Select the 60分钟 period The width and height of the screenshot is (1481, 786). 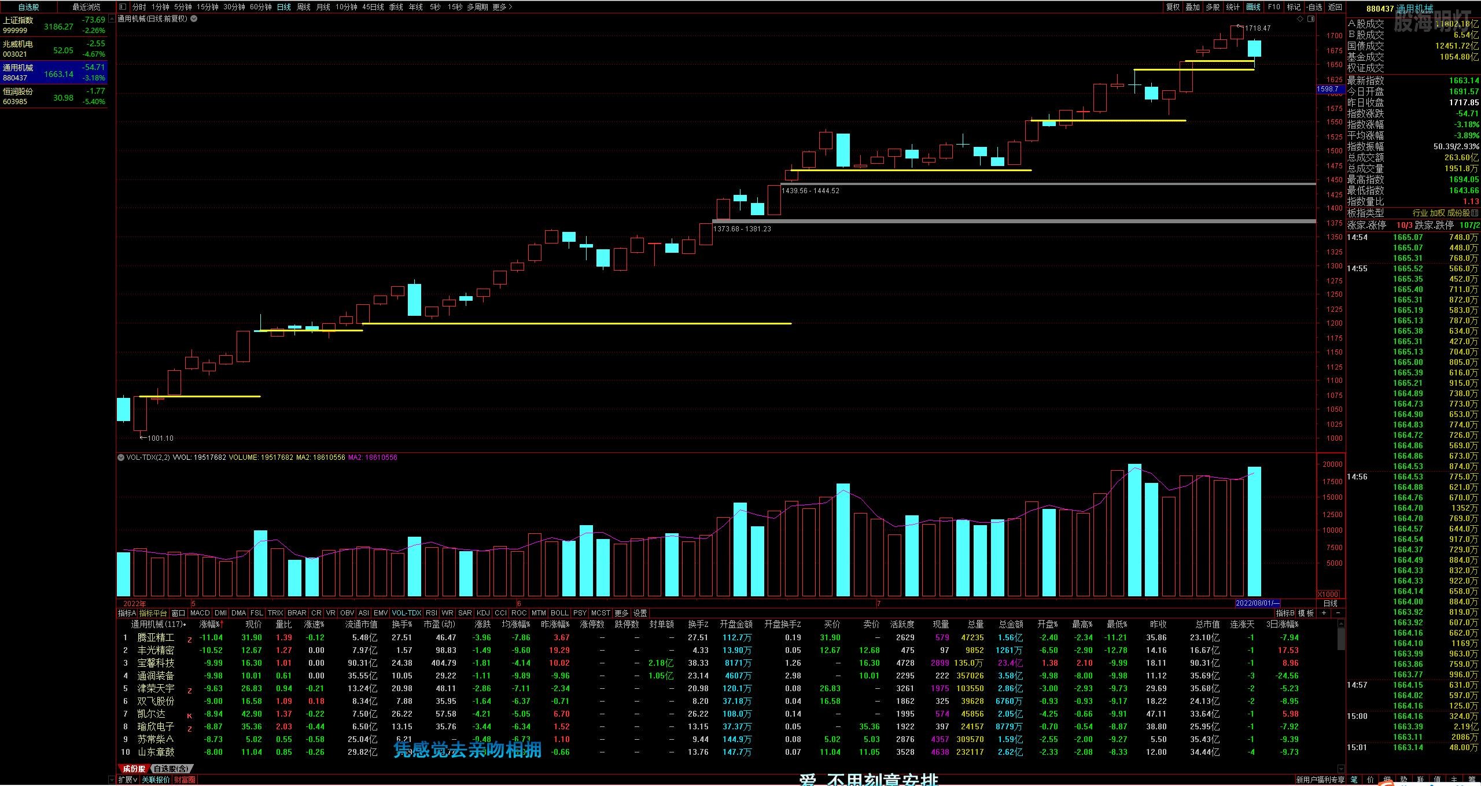coord(260,7)
